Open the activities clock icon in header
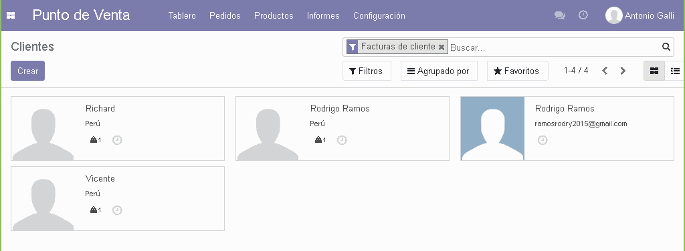Screen dimensions: 685x251 tap(583, 15)
